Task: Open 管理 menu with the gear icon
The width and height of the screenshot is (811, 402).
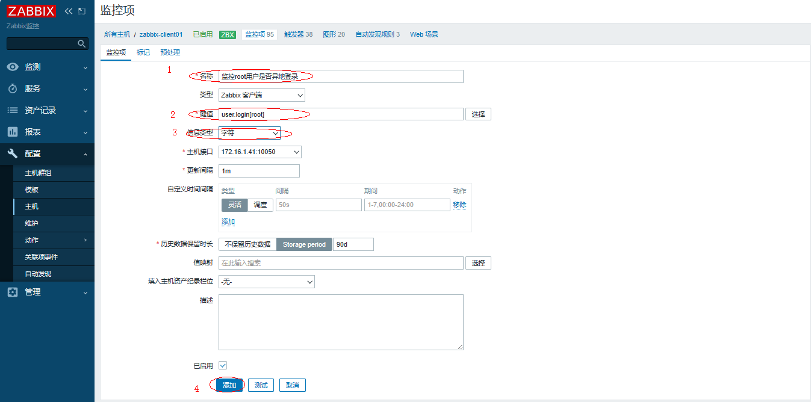Action: click(13, 292)
